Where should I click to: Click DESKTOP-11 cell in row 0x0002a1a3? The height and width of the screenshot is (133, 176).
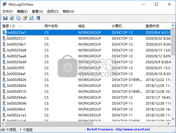[122, 115]
